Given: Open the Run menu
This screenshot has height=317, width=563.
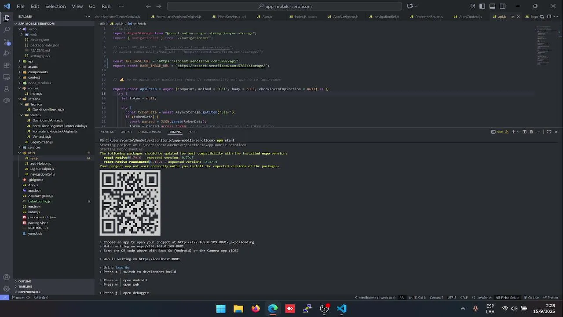Looking at the screenshot, I should point(106,6).
